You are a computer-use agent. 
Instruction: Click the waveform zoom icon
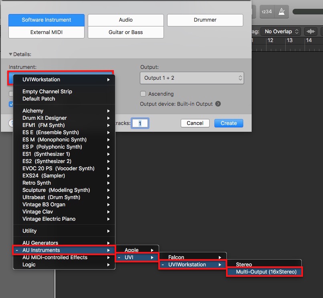310,31
